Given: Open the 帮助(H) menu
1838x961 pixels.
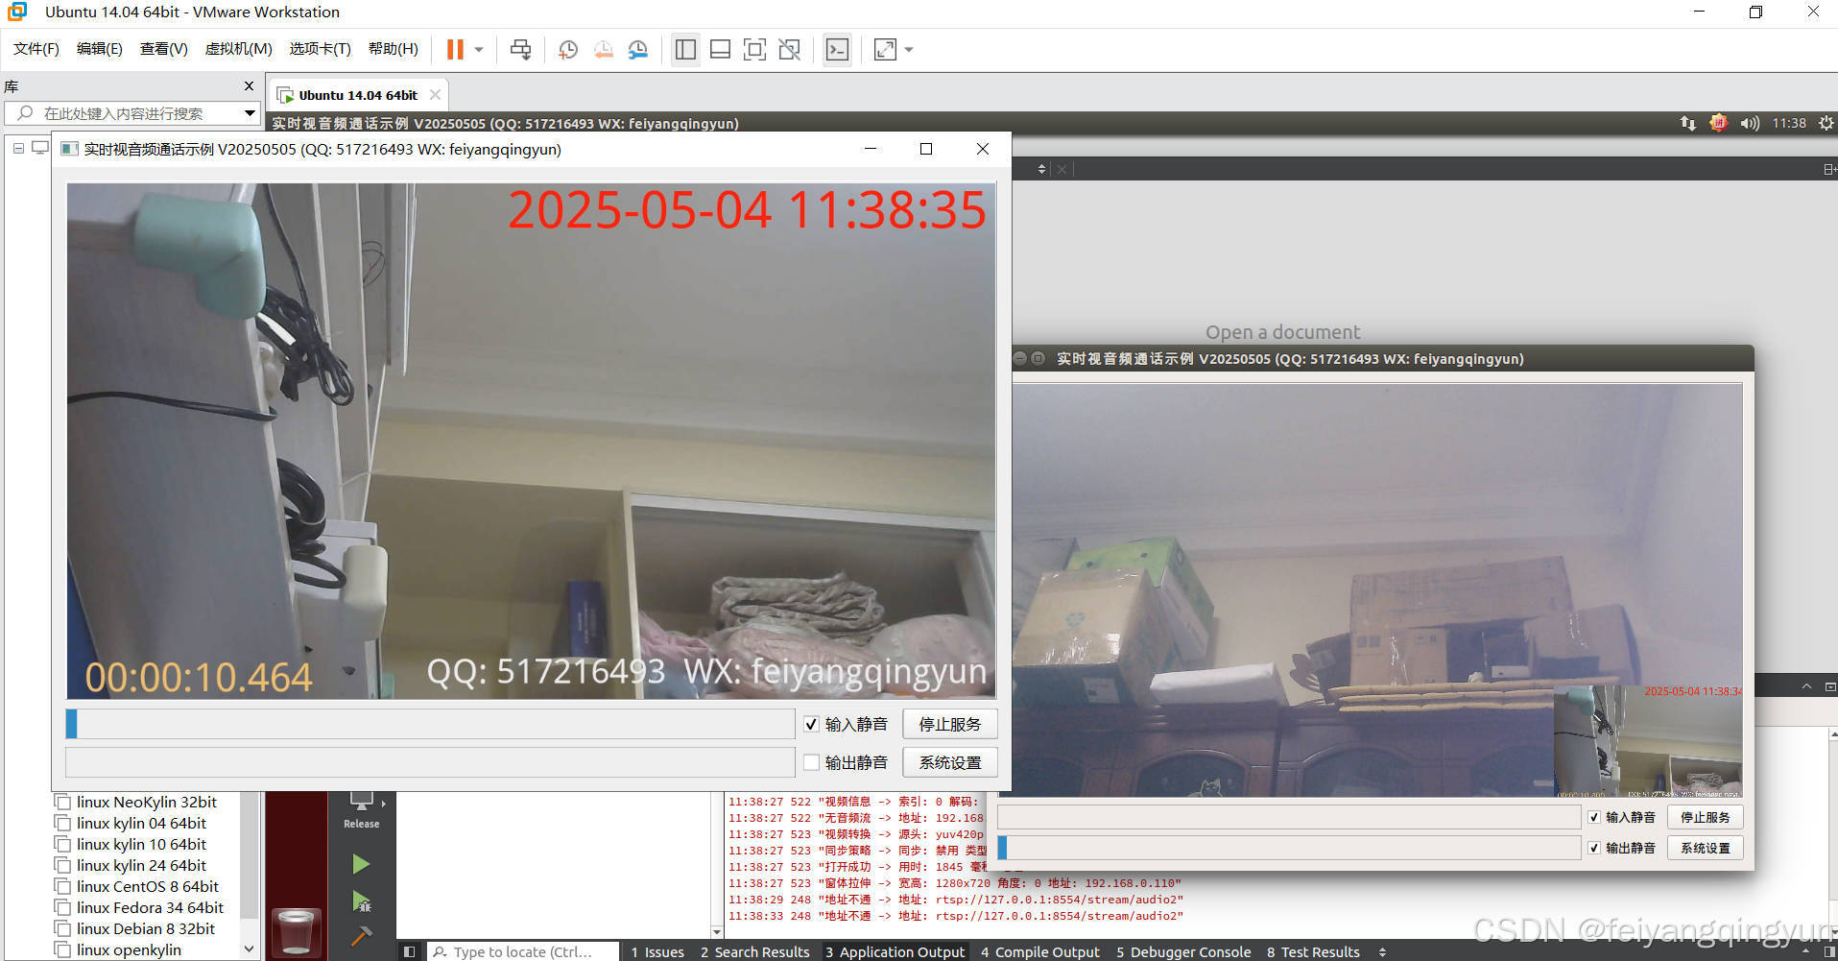Looking at the screenshot, I should click(394, 48).
